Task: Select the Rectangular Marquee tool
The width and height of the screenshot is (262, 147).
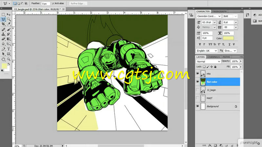Action: [x=3, y=14]
